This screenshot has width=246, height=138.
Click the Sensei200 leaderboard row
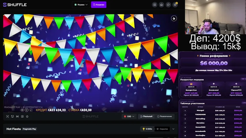tap(213, 127)
